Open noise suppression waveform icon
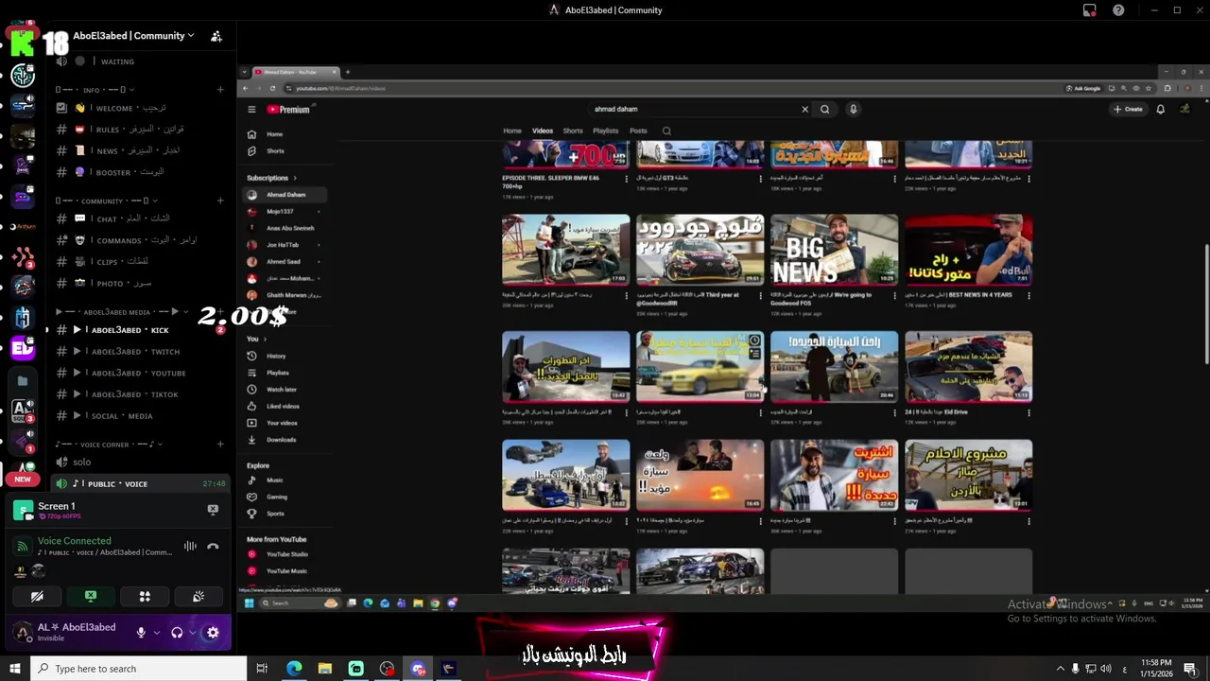 tap(190, 546)
